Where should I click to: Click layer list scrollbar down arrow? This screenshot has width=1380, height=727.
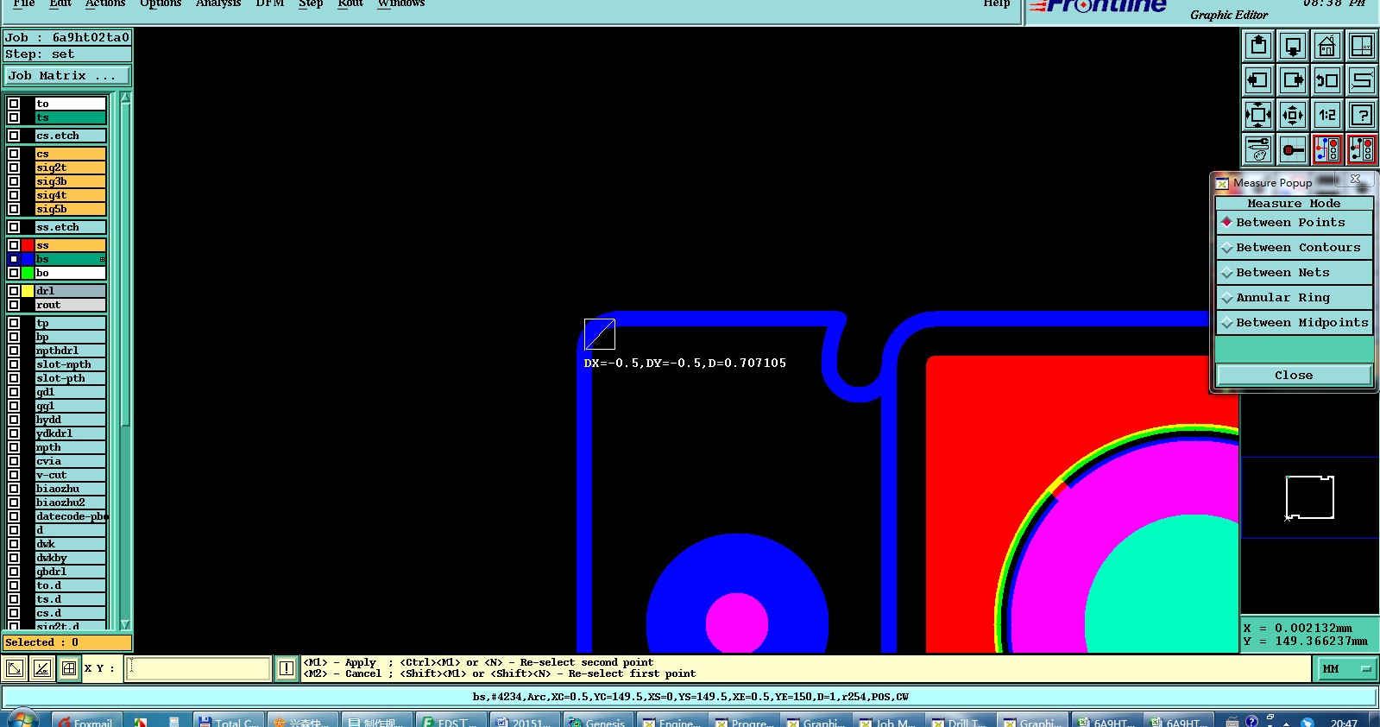125,624
